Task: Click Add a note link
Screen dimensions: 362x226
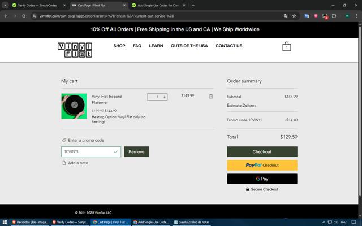Action: click(x=78, y=163)
